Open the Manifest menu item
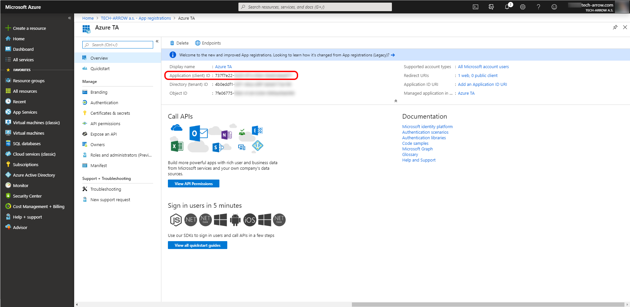 (x=99, y=165)
